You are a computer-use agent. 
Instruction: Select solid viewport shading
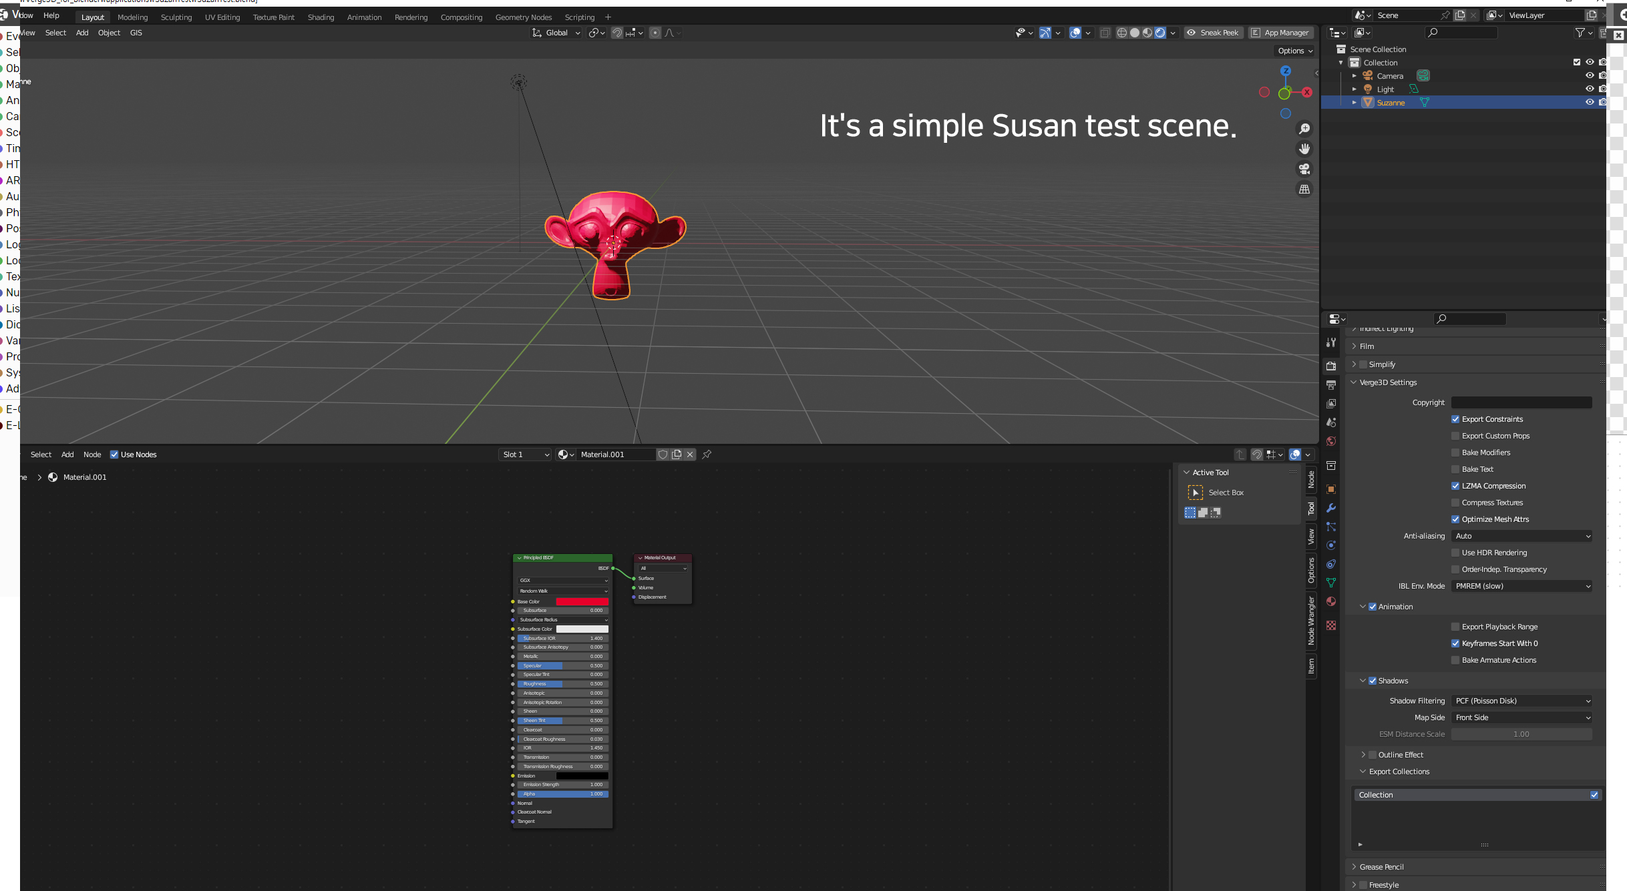point(1135,33)
